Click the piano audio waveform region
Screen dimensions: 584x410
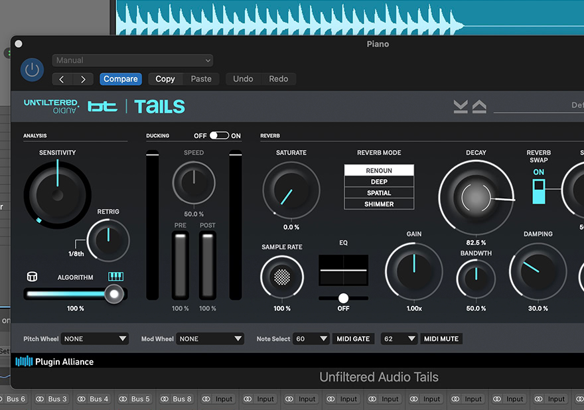click(x=350, y=17)
